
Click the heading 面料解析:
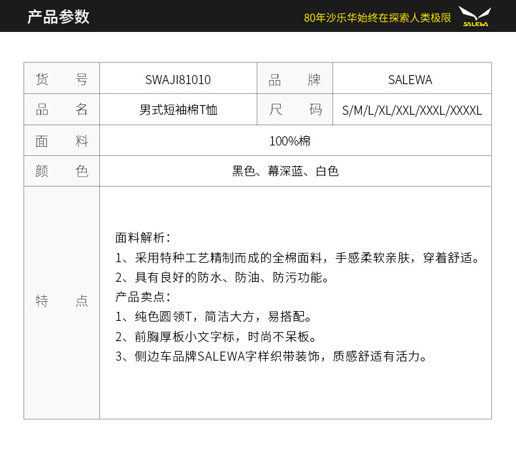(143, 237)
